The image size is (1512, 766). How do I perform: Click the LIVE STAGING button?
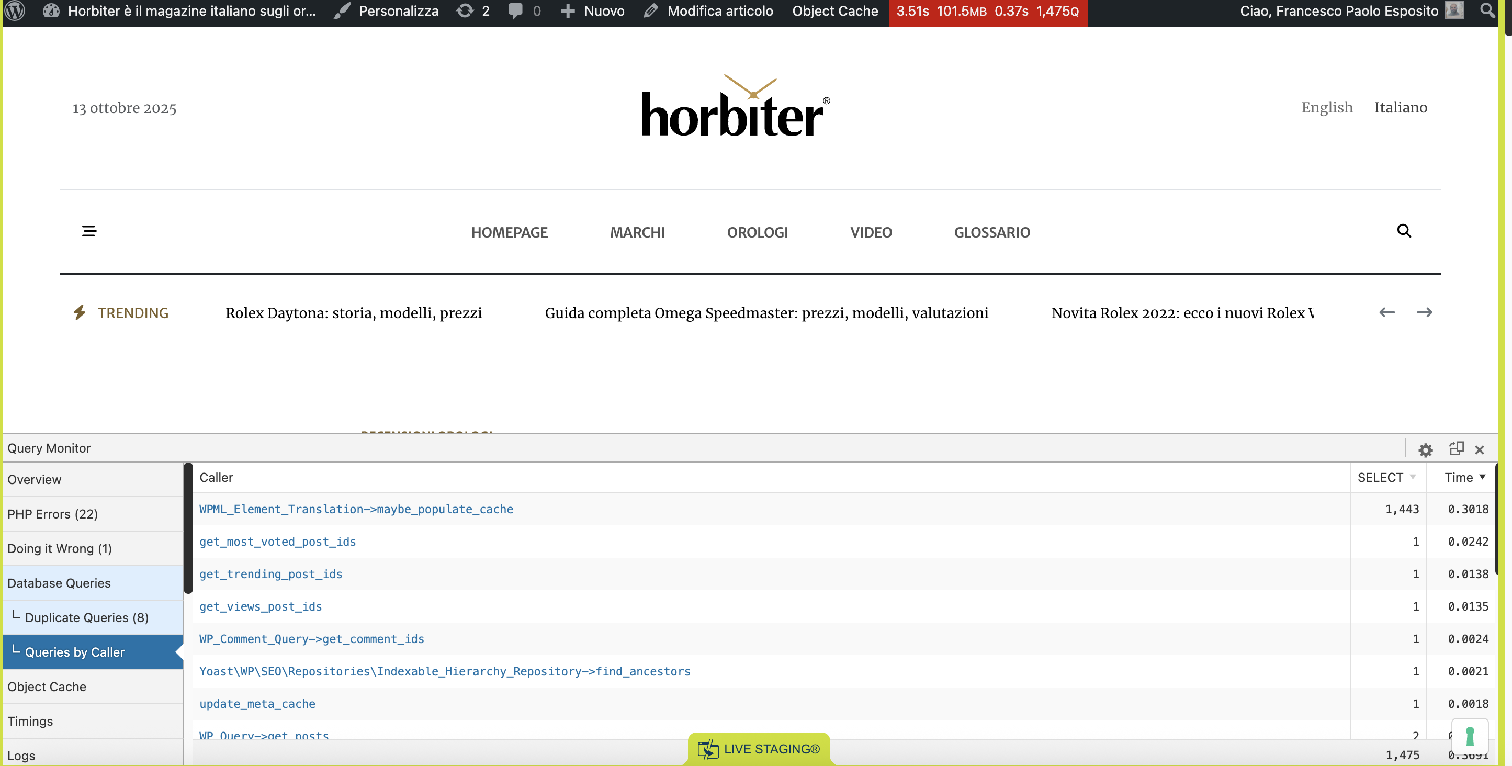(758, 749)
